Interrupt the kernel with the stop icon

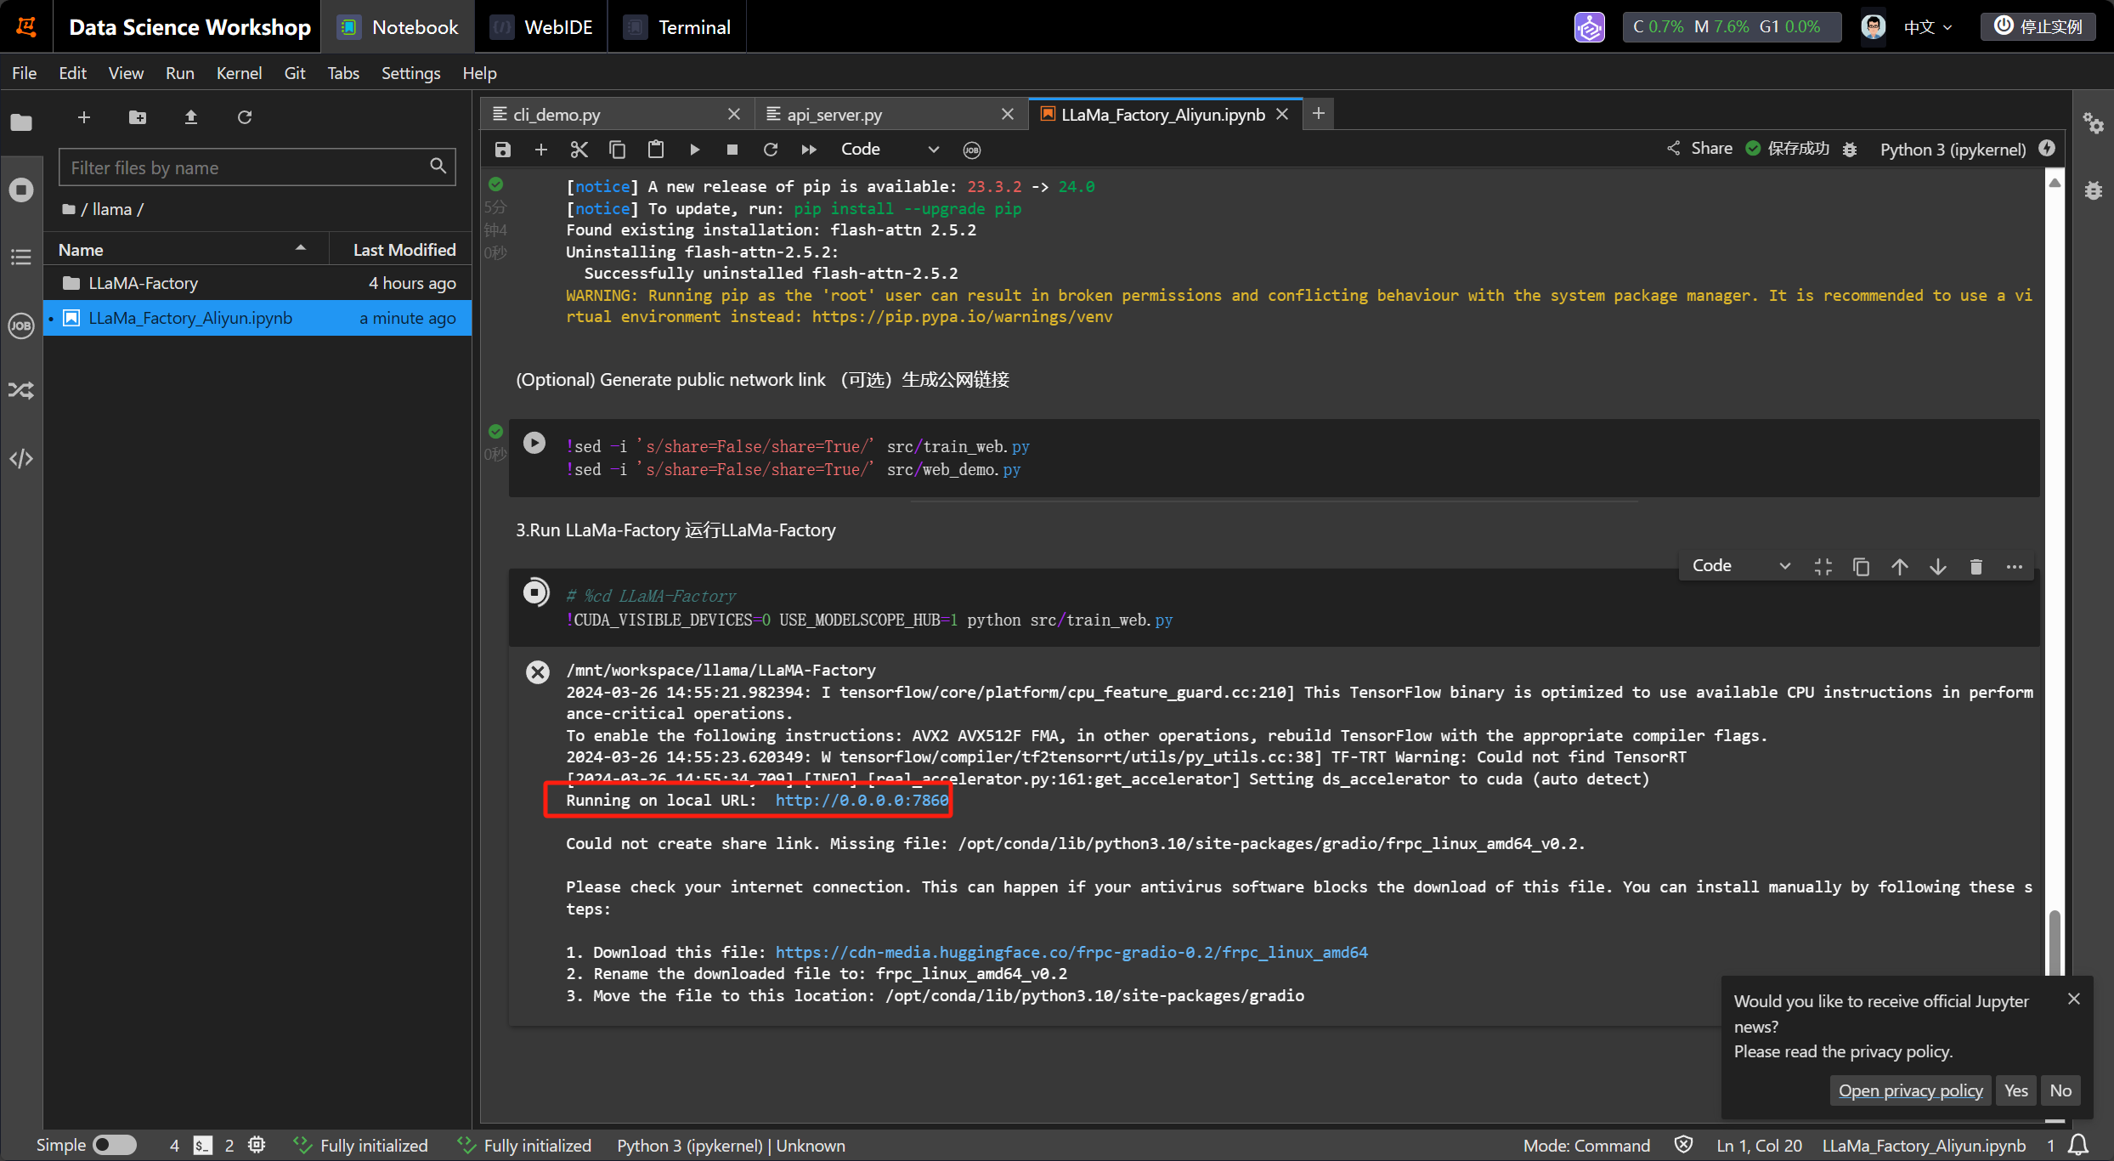[x=732, y=150]
